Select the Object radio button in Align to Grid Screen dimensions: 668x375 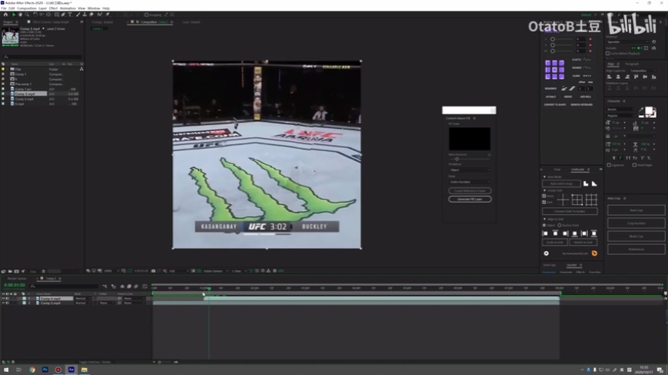[x=544, y=225]
